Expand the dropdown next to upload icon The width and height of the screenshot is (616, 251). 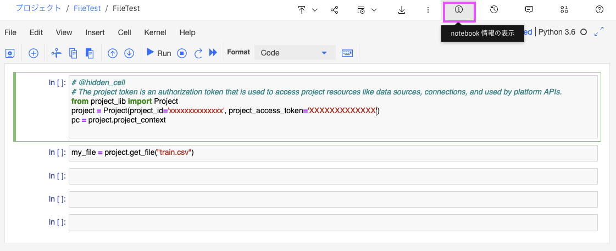(x=315, y=10)
